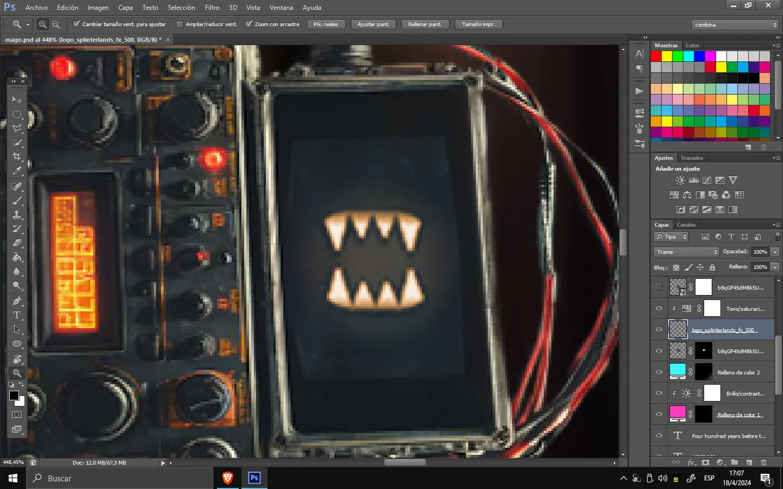Hide the Brillo/contraste layer
783x489 pixels.
659,393
